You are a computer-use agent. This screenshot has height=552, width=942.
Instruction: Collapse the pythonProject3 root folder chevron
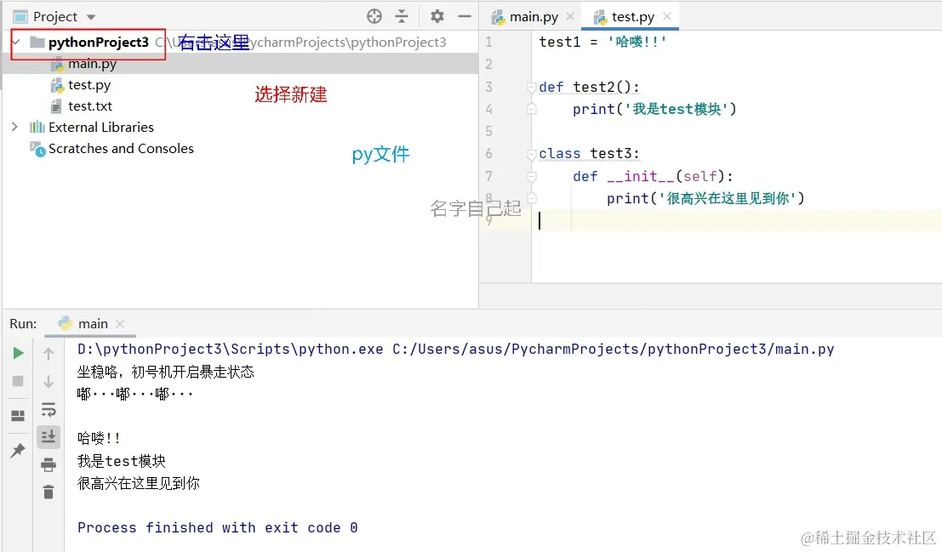[x=16, y=42]
